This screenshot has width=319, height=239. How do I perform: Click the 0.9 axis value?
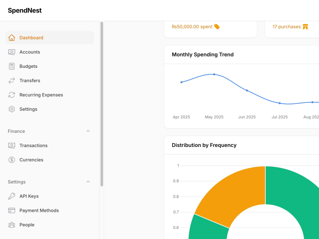pos(176,181)
